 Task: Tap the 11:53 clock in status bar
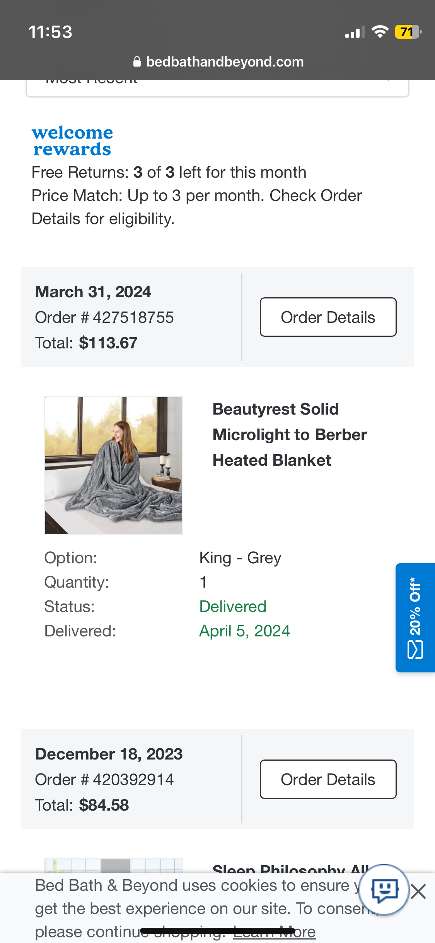[x=50, y=32]
